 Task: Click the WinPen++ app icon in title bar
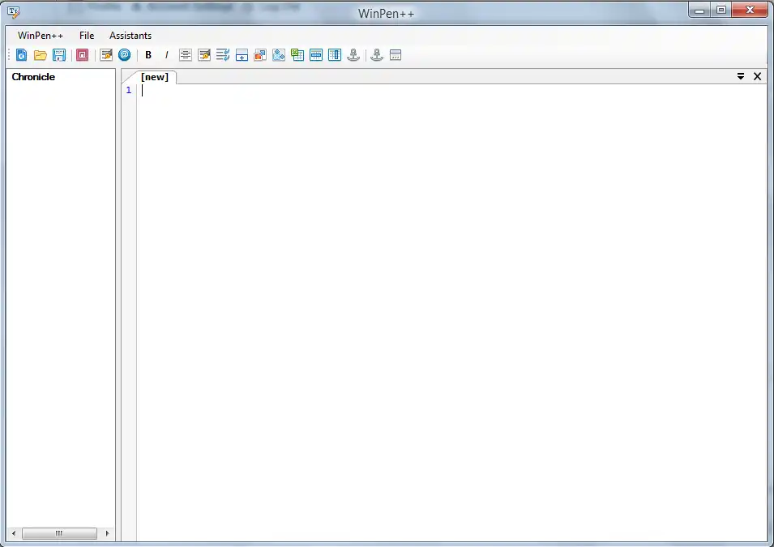tap(14, 12)
